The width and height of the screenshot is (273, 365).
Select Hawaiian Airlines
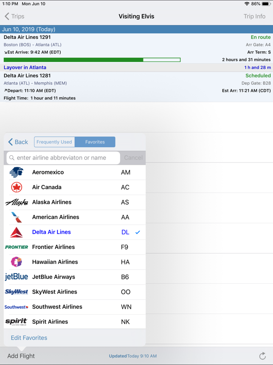75,262
